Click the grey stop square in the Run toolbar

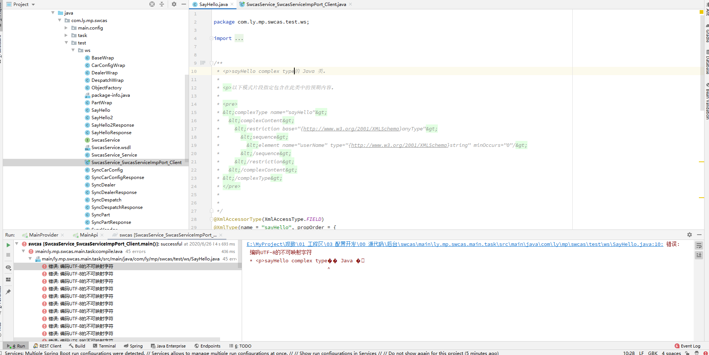(x=8, y=255)
